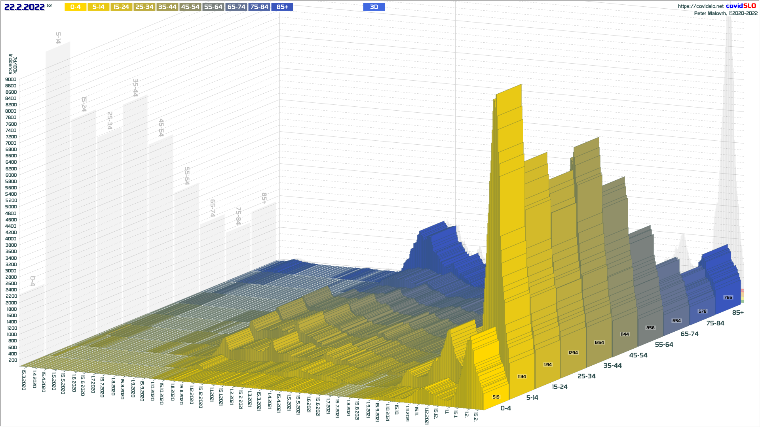The width and height of the screenshot is (760, 427).
Task: Toggle the 5-14 age group button
Action: (98, 7)
